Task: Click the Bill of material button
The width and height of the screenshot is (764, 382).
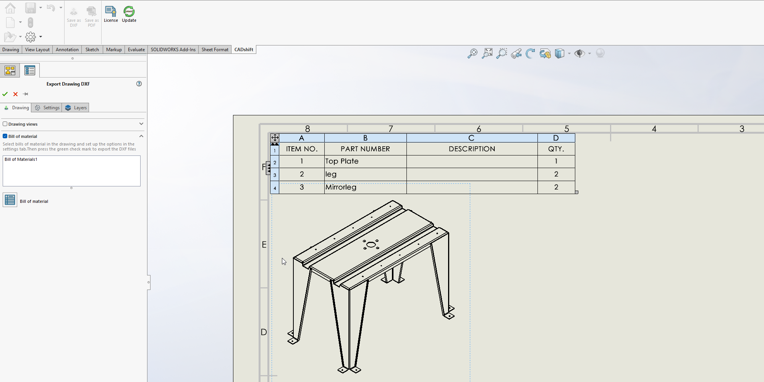Action: point(10,200)
